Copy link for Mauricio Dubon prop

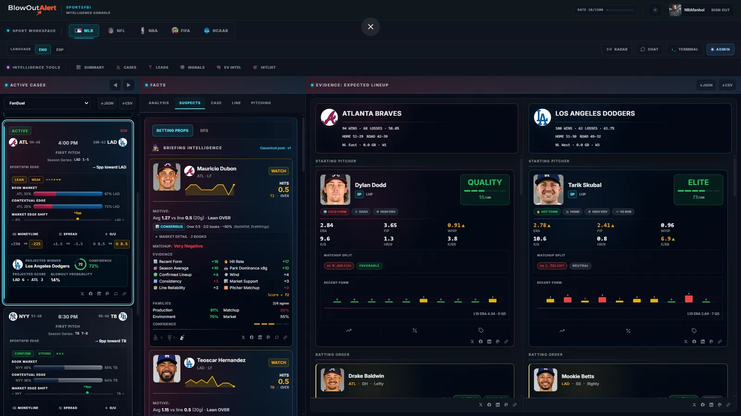285,337
